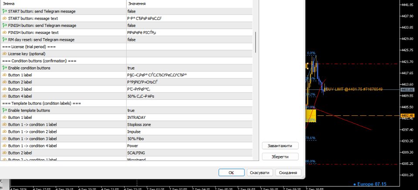Select false value of RM day reset row
This screenshot has width=418, height=190.
[x=189, y=39]
